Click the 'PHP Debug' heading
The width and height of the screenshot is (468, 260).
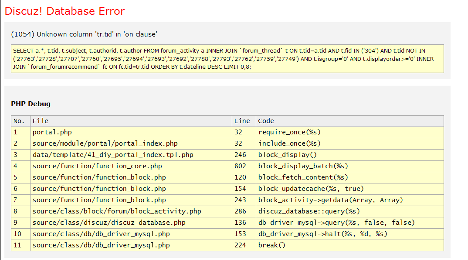tap(31, 103)
